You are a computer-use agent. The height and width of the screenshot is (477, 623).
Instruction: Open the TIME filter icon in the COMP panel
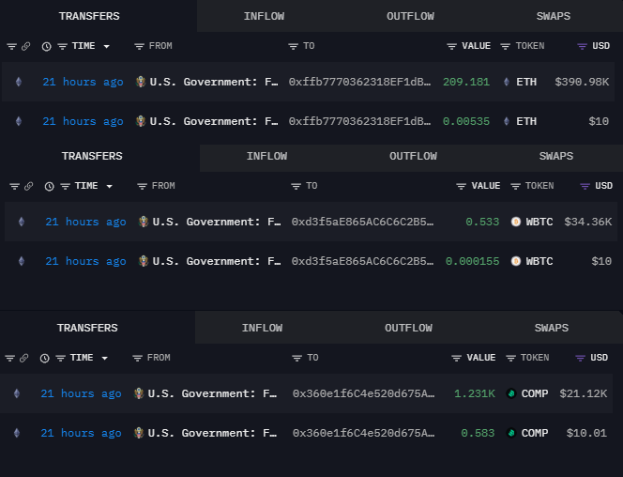pyautogui.click(x=60, y=359)
